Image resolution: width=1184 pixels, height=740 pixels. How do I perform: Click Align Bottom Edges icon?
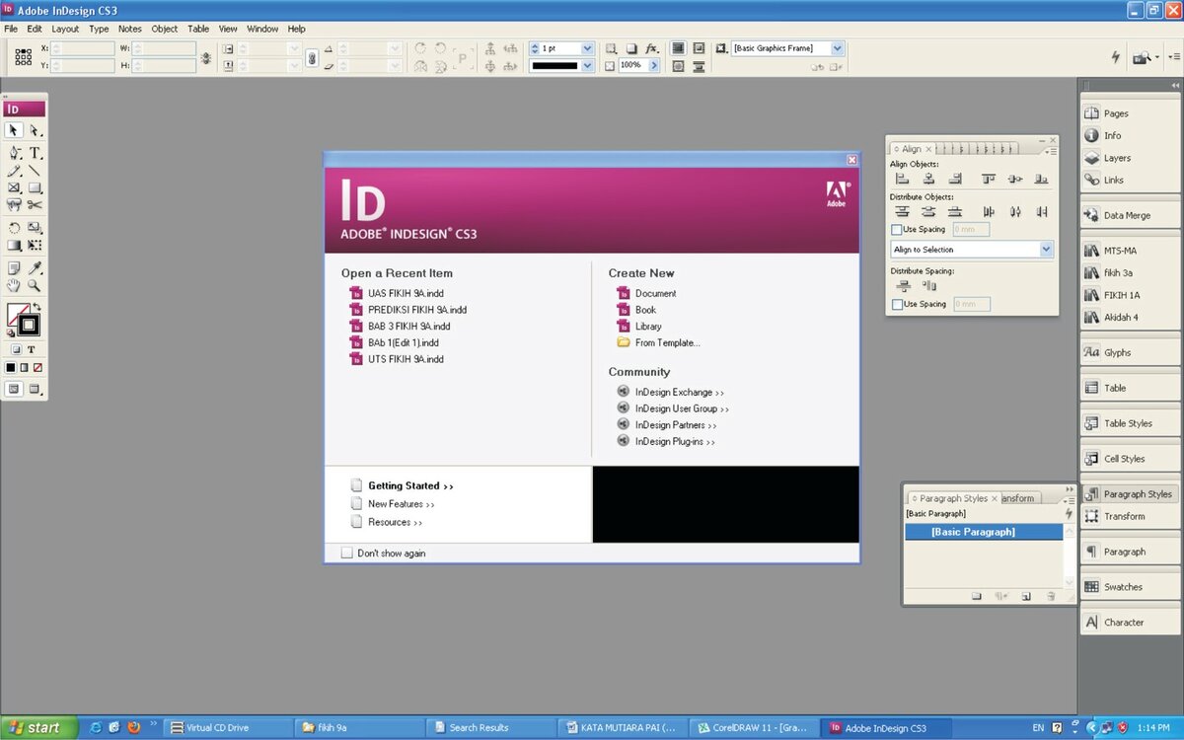click(1041, 179)
